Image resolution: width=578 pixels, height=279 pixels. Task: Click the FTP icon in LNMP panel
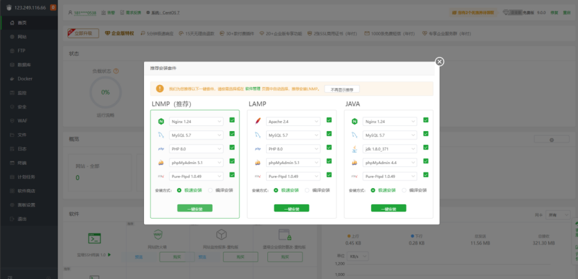161,176
